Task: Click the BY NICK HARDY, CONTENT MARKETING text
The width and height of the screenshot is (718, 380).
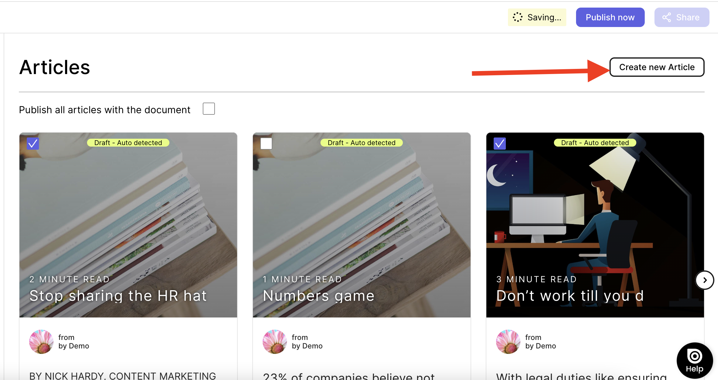Action: pyautogui.click(x=123, y=376)
